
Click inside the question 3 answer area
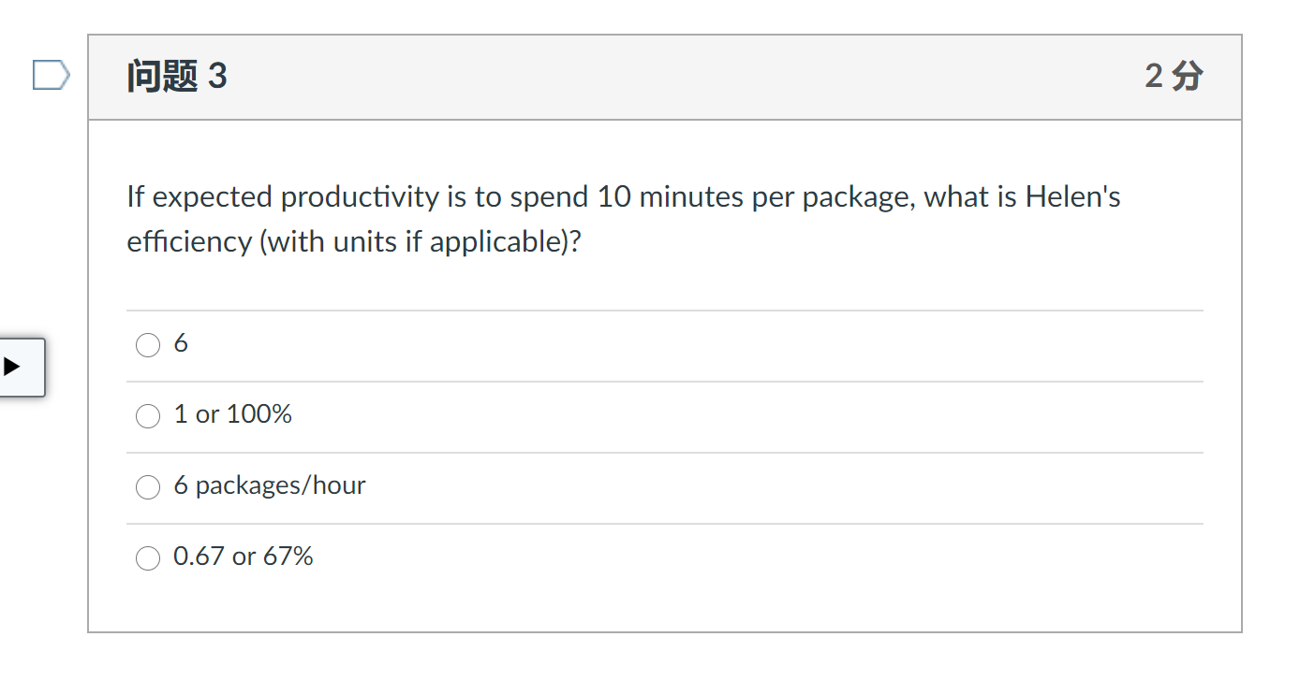pyautogui.click(x=656, y=449)
